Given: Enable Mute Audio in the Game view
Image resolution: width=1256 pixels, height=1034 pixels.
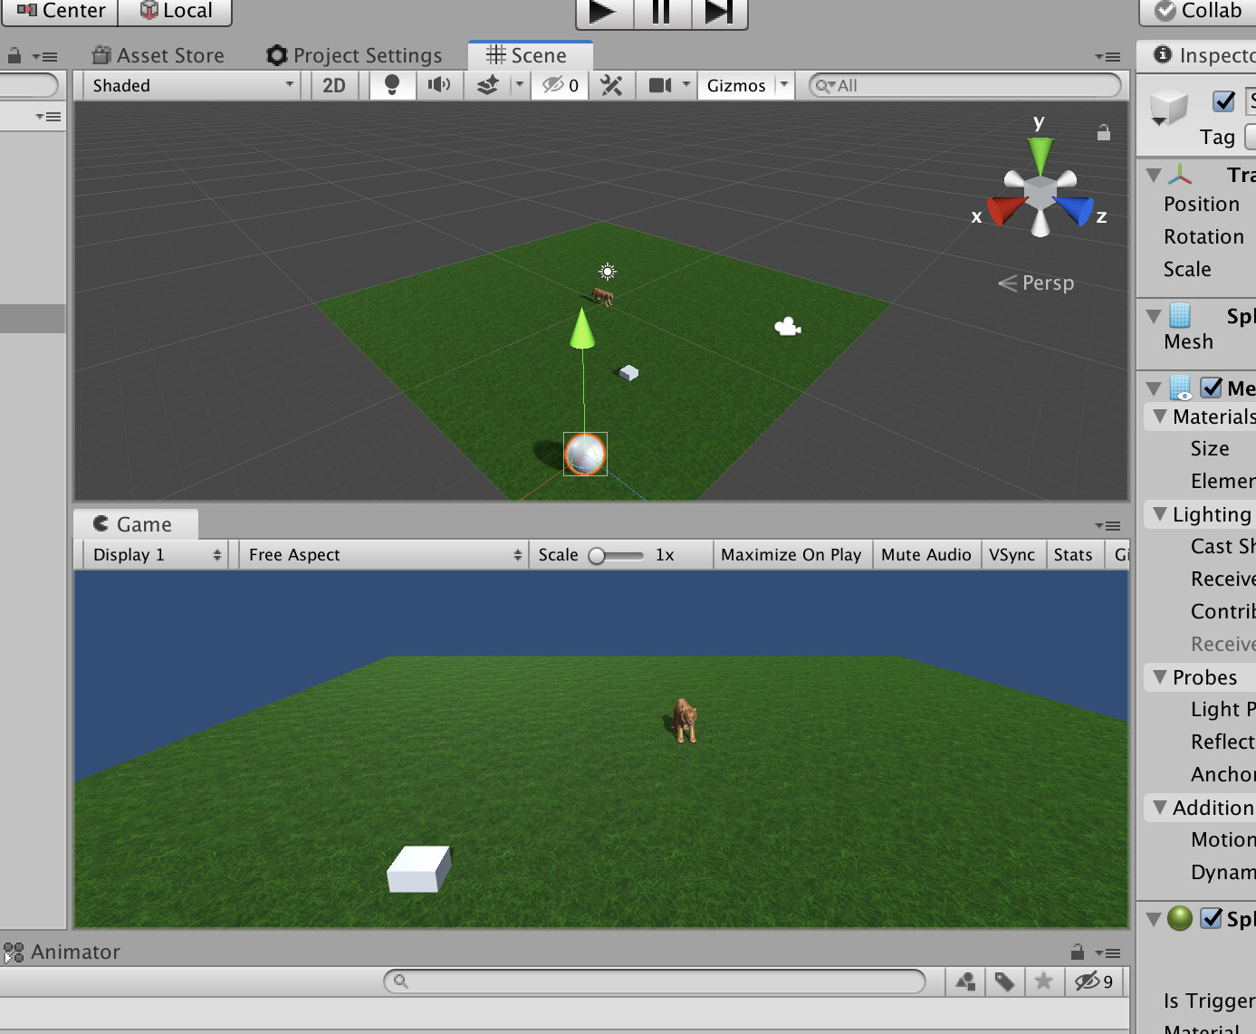Looking at the screenshot, I should click(925, 554).
